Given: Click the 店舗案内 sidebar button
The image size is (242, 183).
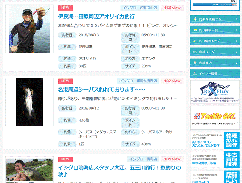Looking at the screenshot, I should (x=215, y=63).
